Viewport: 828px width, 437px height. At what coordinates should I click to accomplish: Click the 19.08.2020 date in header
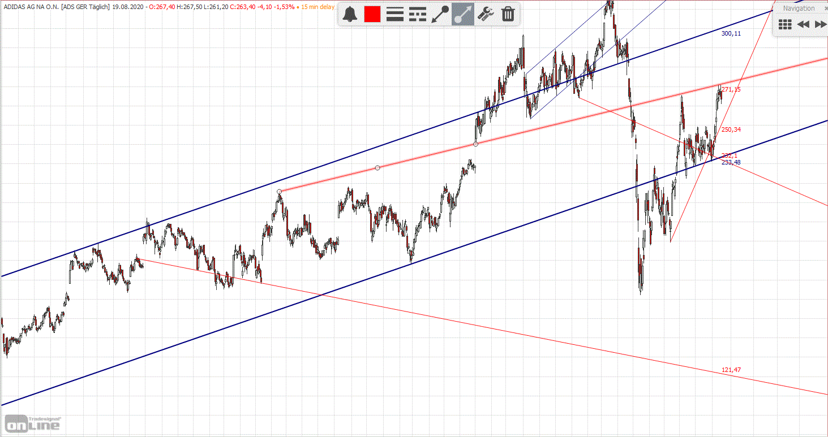(x=127, y=6)
